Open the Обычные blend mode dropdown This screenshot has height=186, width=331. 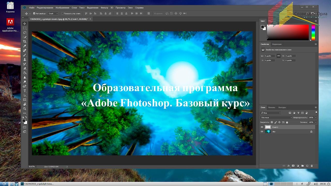pos(276,118)
